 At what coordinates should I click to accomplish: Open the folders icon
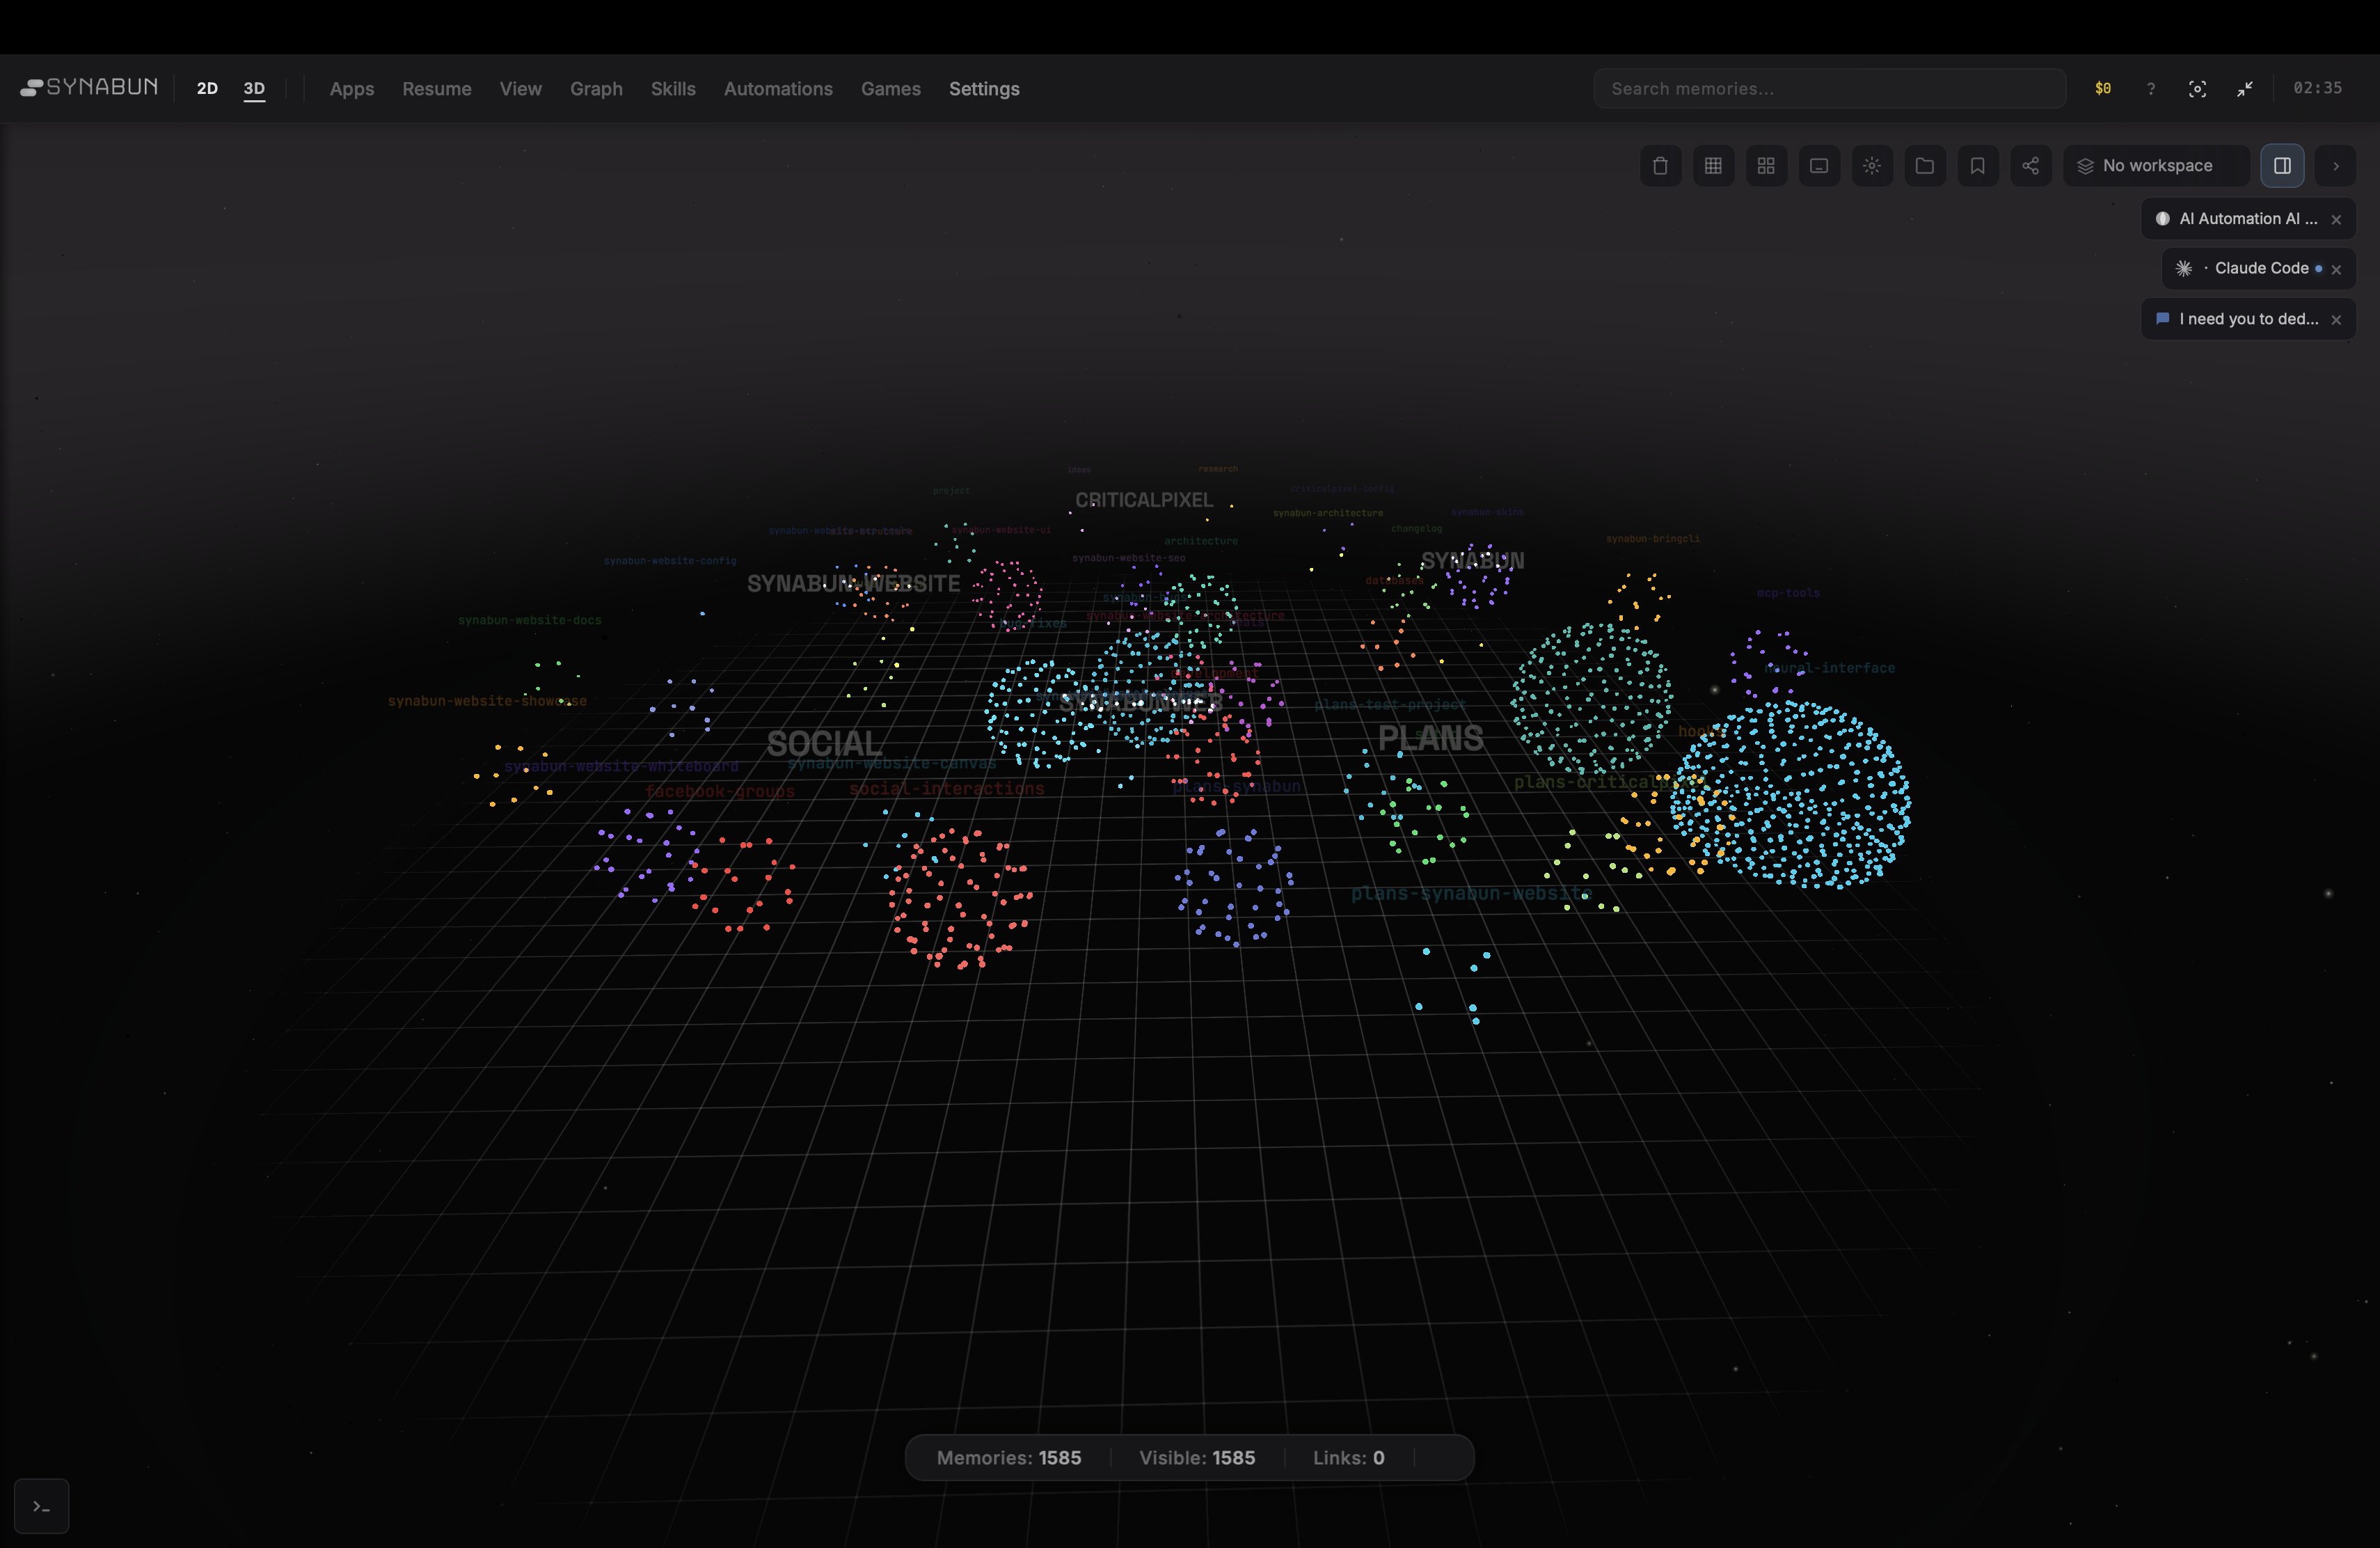coord(1925,165)
